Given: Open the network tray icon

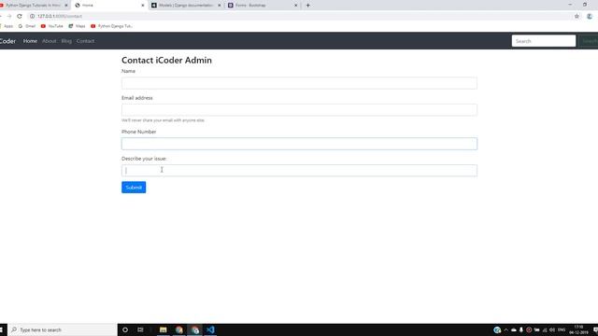Looking at the screenshot, I should click(x=545, y=329).
